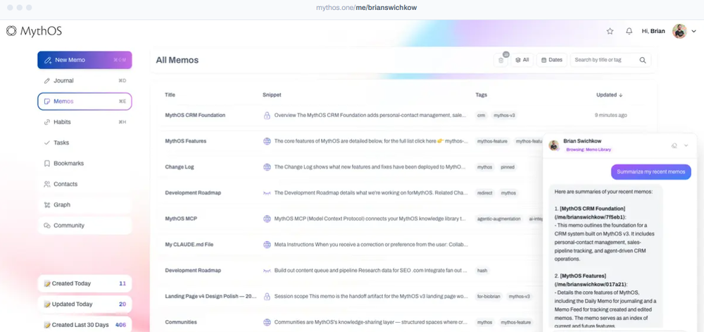Open the Change Log memo
This screenshot has height=332, width=704.
point(179,167)
